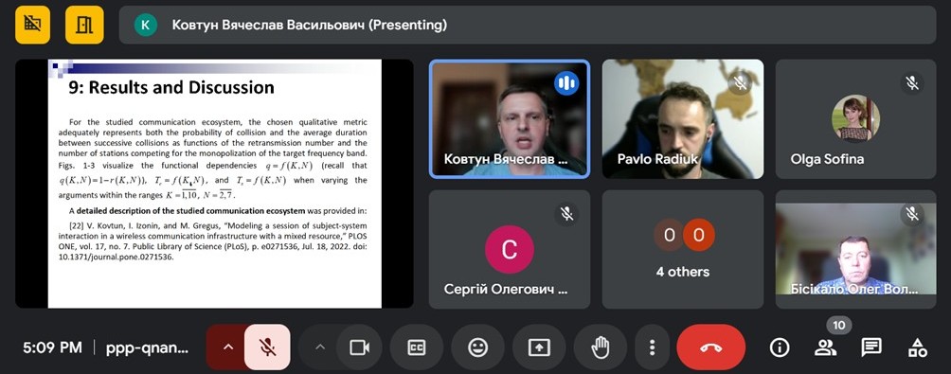Open the Activities panel
Screen dimensions: 951x374
[x=917, y=347]
